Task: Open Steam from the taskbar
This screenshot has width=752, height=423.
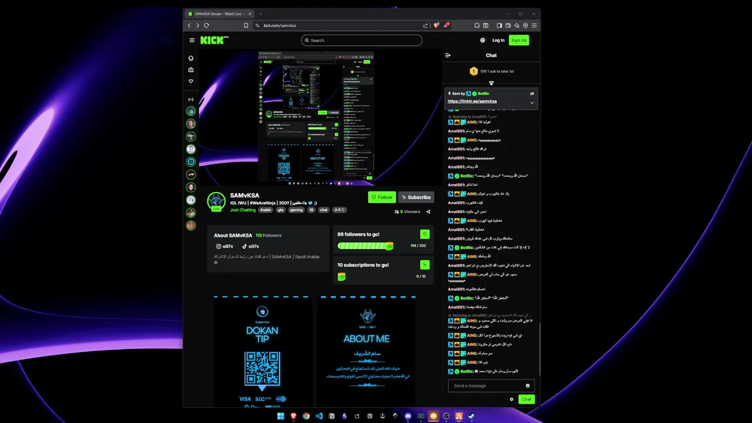Action: (471, 416)
